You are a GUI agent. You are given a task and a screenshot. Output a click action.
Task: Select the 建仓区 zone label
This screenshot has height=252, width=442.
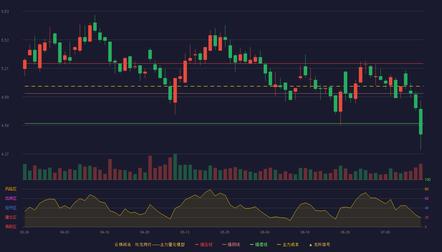(11, 217)
